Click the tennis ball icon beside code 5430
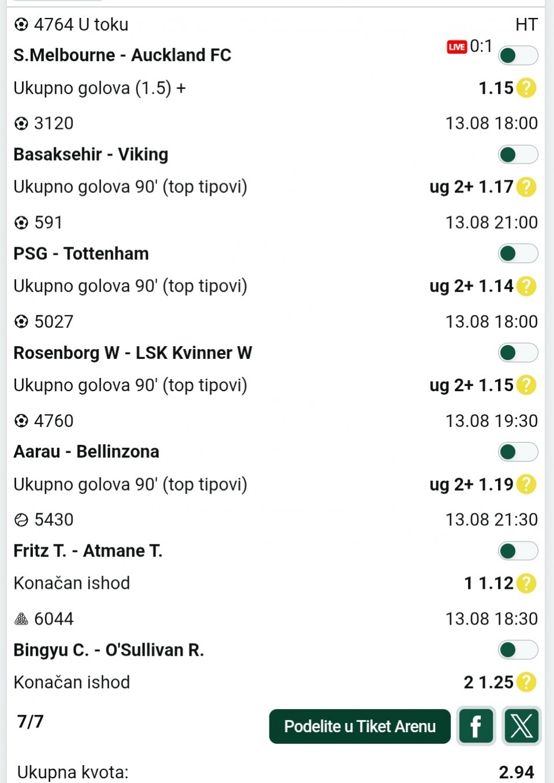554x783 pixels. pyautogui.click(x=21, y=520)
